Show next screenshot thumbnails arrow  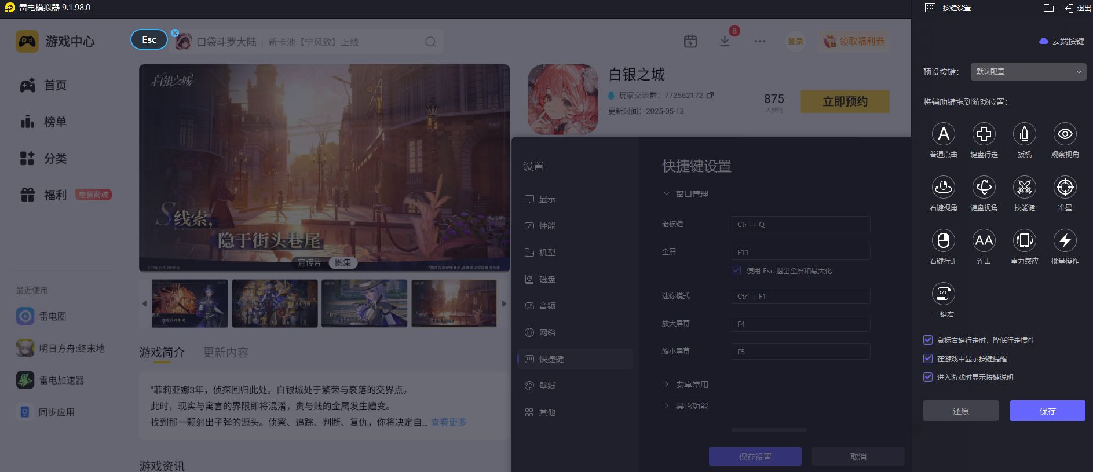point(504,303)
